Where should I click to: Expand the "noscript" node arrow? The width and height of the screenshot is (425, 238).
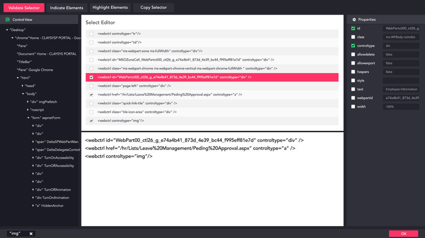point(28,110)
